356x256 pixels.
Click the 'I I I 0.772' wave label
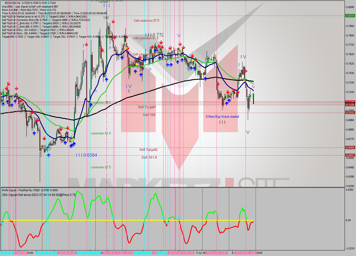pos(154,35)
